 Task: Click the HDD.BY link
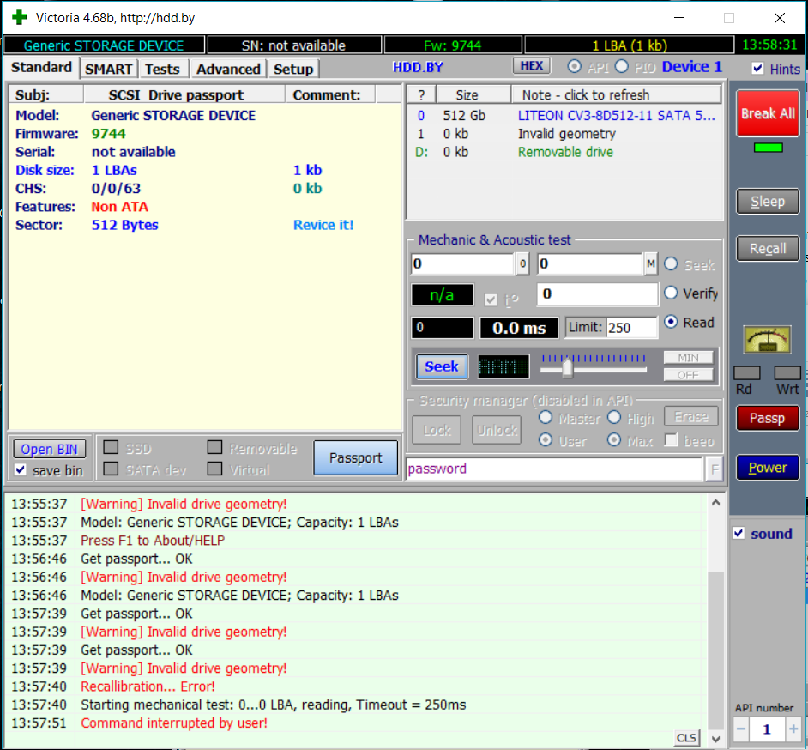tap(418, 68)
